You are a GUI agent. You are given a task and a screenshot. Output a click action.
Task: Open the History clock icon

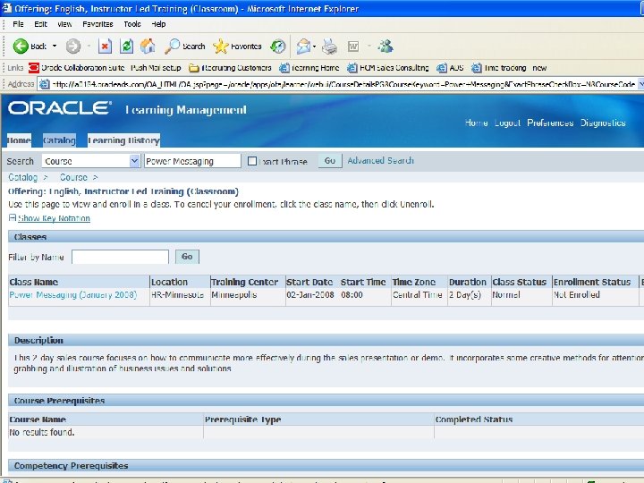(x=278, y=46)
